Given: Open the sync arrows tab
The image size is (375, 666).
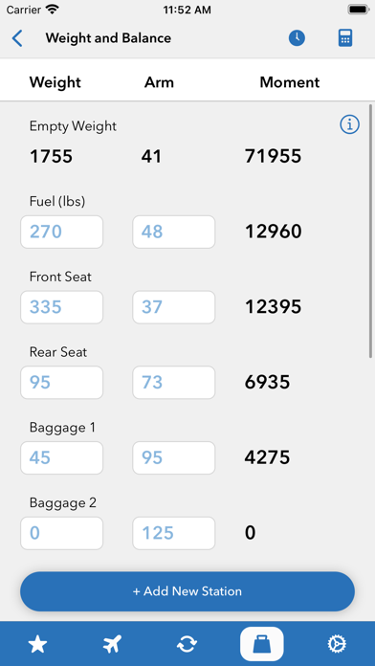Looking at the screenshot, I should click(x=187, y=644).
